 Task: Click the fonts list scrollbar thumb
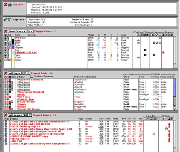coord(174,87)
